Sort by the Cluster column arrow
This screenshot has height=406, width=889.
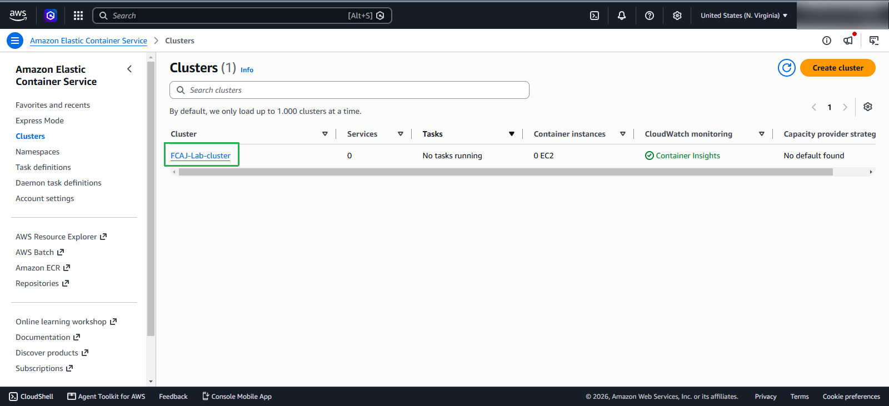(325, 134)
